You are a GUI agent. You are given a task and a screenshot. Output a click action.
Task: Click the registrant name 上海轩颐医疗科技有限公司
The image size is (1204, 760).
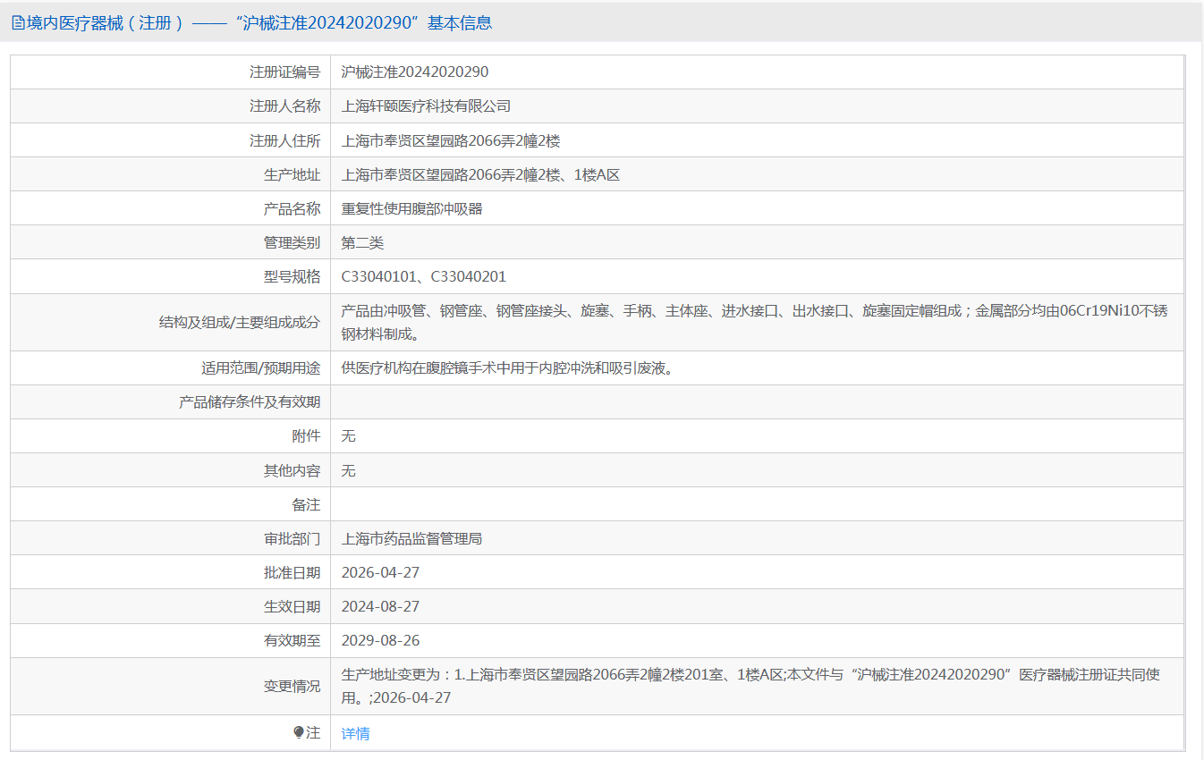click(426, 106)
